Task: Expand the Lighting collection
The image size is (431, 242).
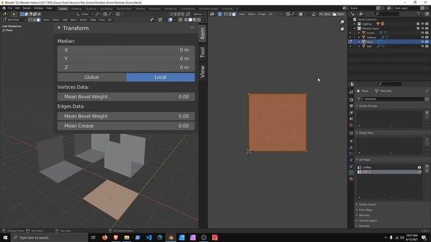Action: 355,24
